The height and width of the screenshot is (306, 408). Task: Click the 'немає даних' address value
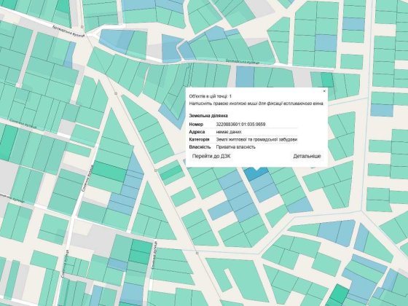(229, 132)
